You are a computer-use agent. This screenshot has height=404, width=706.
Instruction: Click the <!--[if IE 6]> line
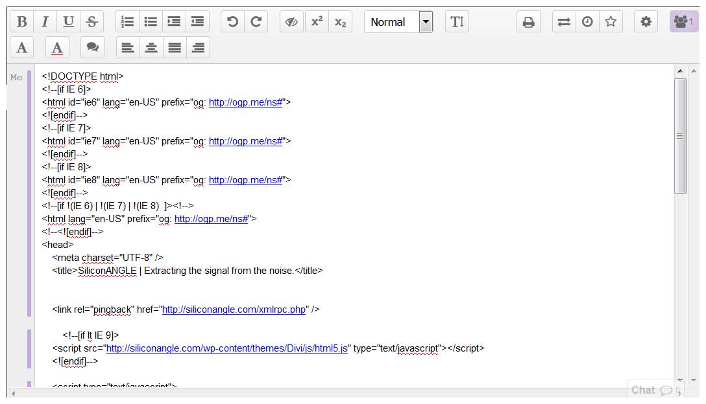click(x=67, y=89)
